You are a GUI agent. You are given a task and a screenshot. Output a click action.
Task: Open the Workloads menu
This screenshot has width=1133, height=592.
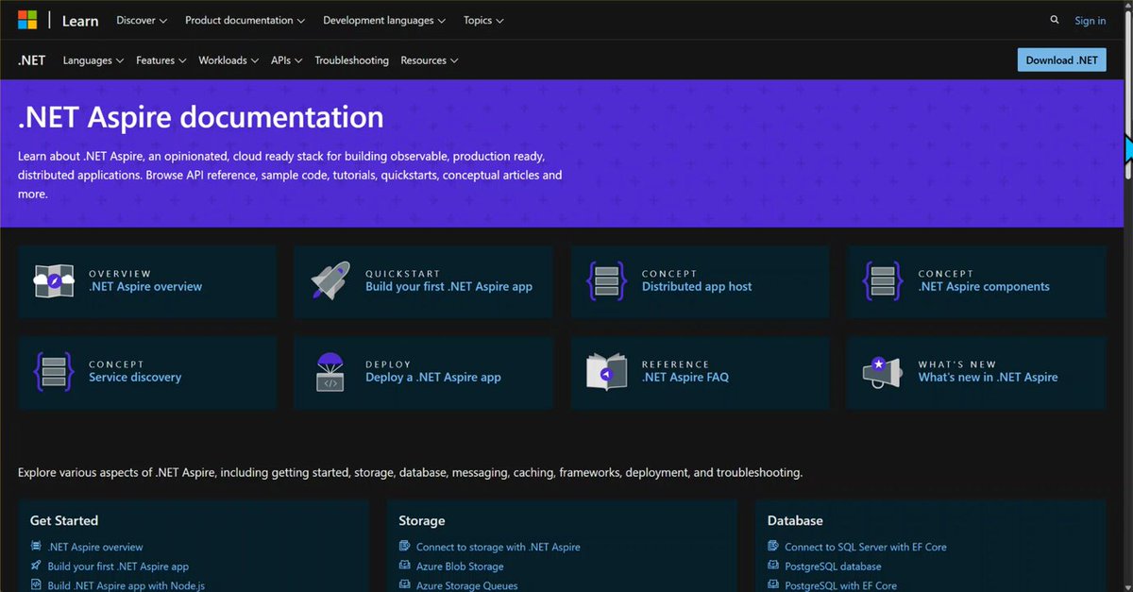pos(228,60)
